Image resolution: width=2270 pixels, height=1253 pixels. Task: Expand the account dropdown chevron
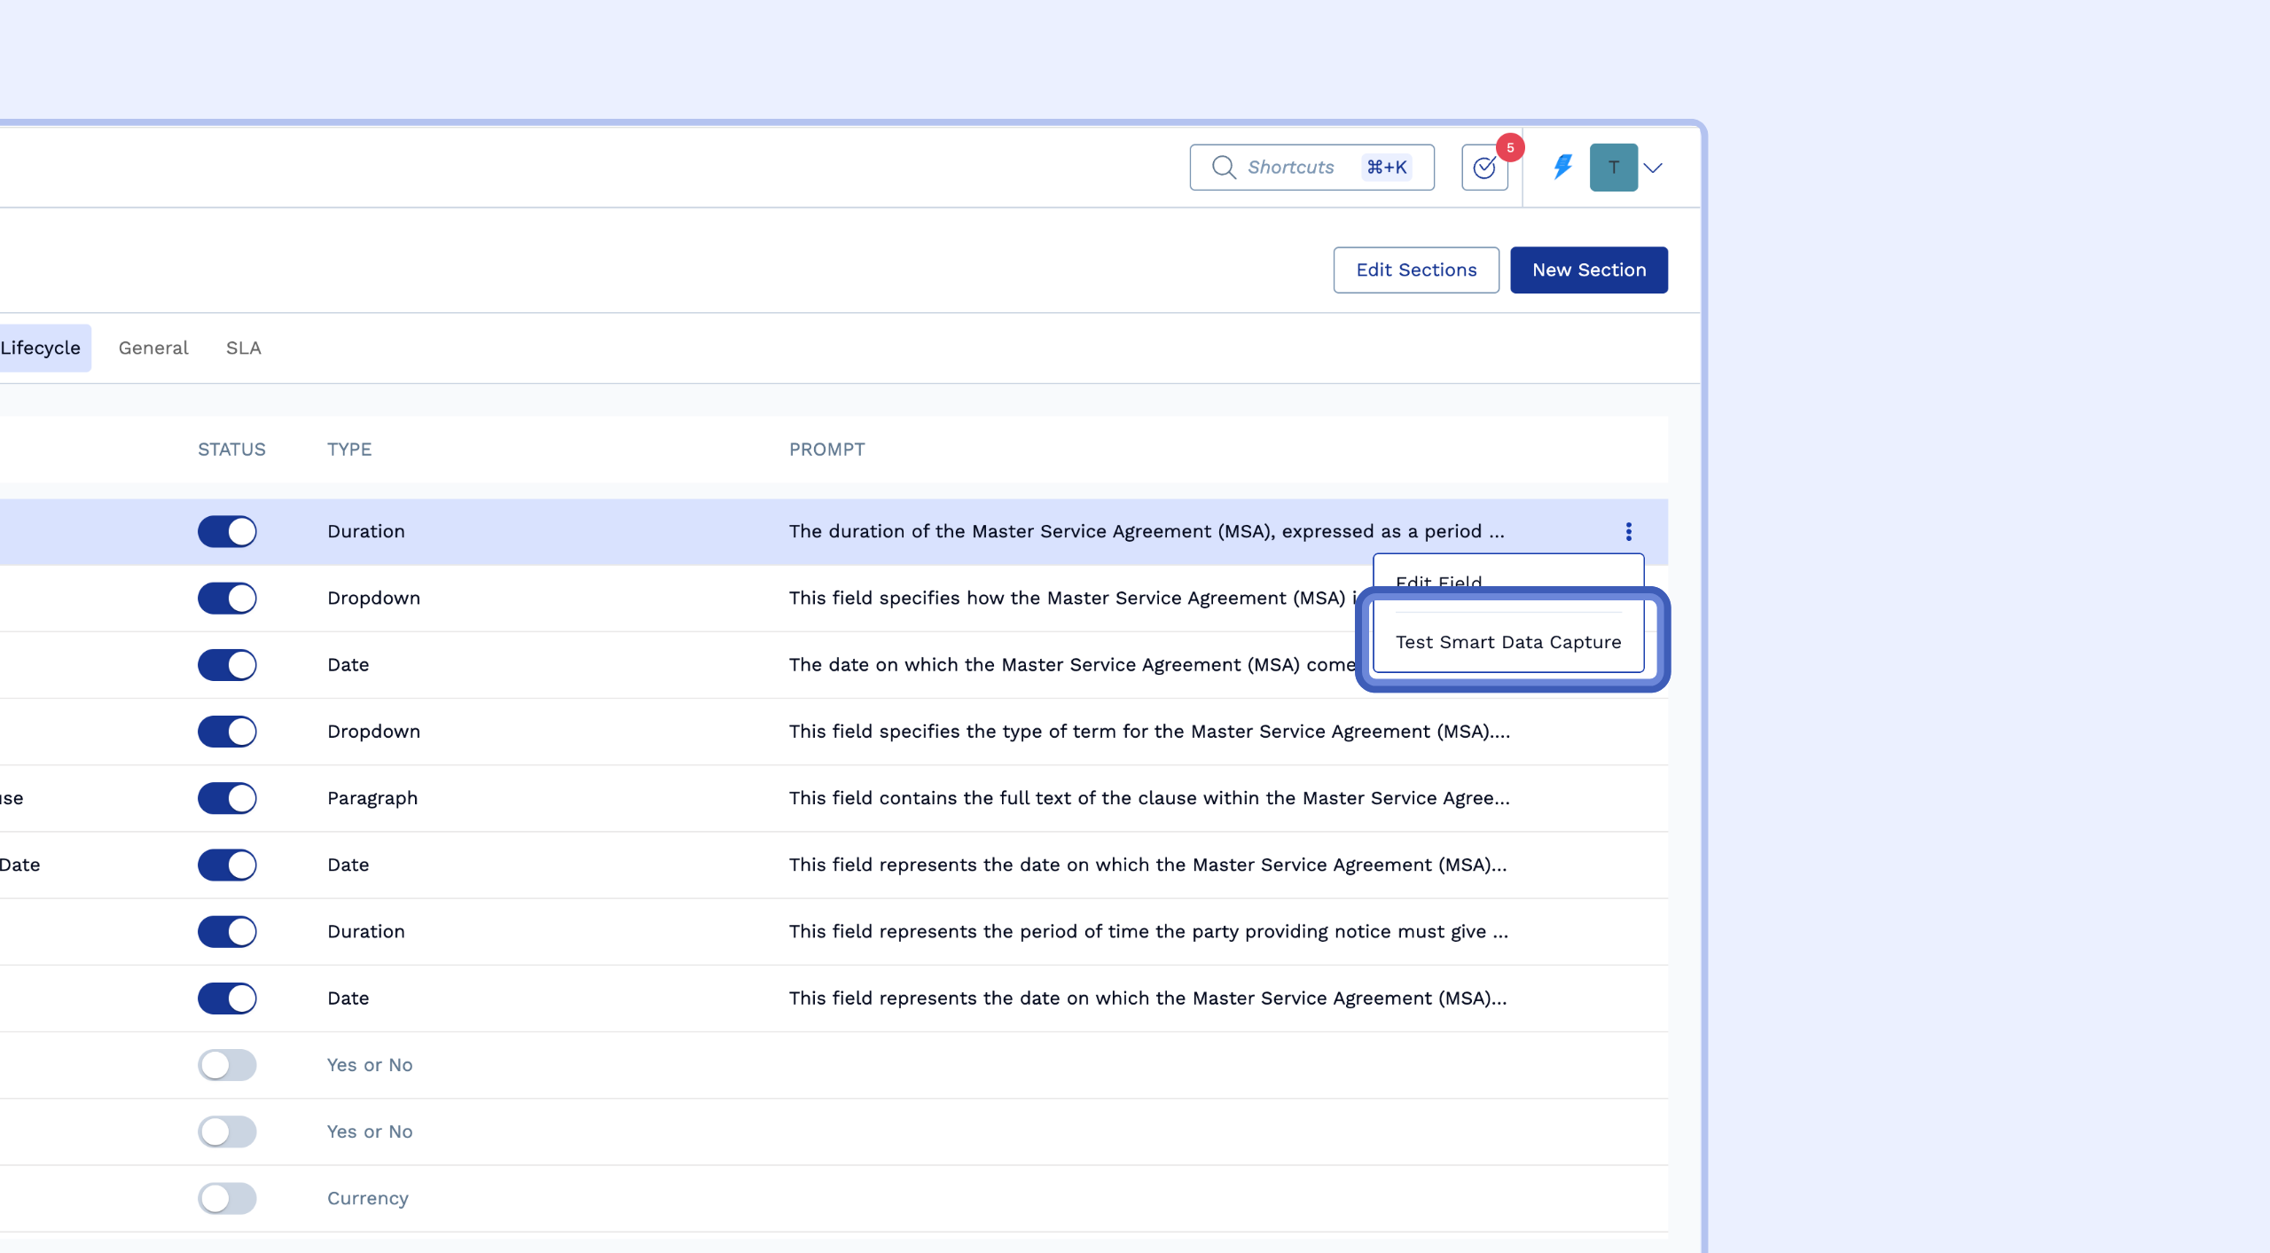click(x=1653, y=168)
